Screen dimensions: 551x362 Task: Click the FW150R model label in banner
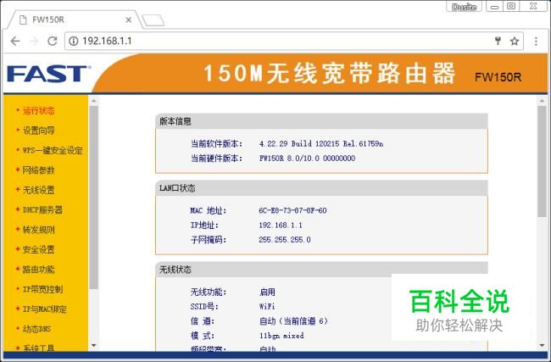point(498,77)
